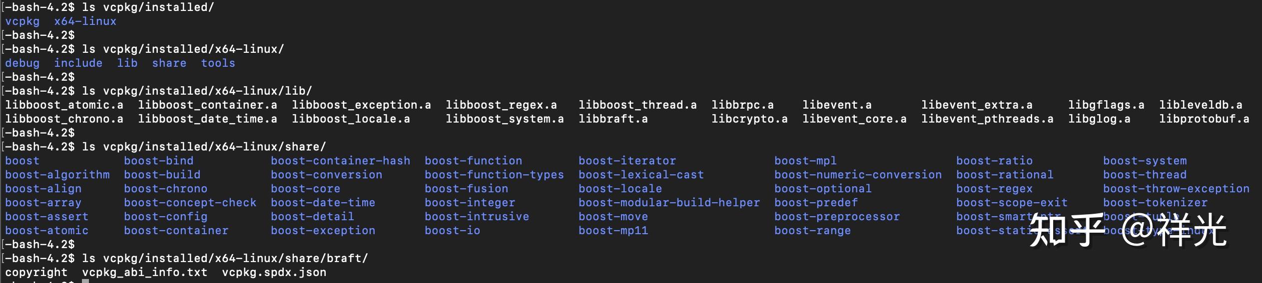Click the libprotobuf.a file name
Image resolution: width=1262 pixels, height=283 pixels.
click(x=1204, y=119)
